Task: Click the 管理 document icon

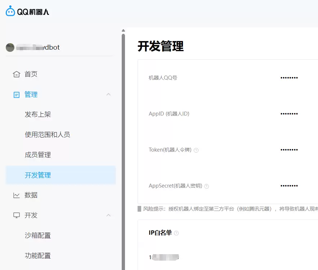Action: [16, 94]
